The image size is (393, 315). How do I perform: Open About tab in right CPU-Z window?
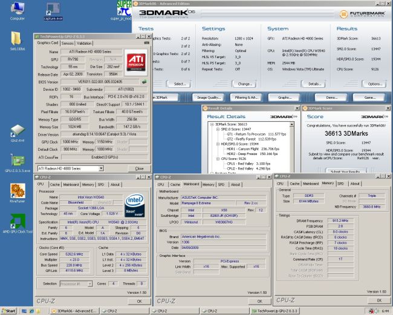pos(355,184)
